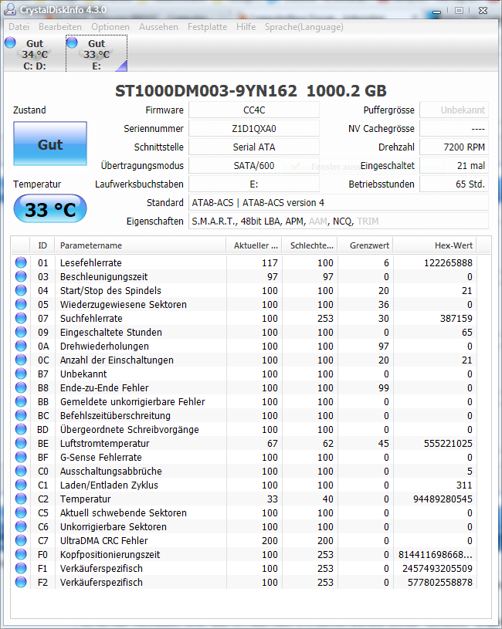The image size is (502, 629).
Task: Select the E: disk tab
Action: tap(97, 54)
